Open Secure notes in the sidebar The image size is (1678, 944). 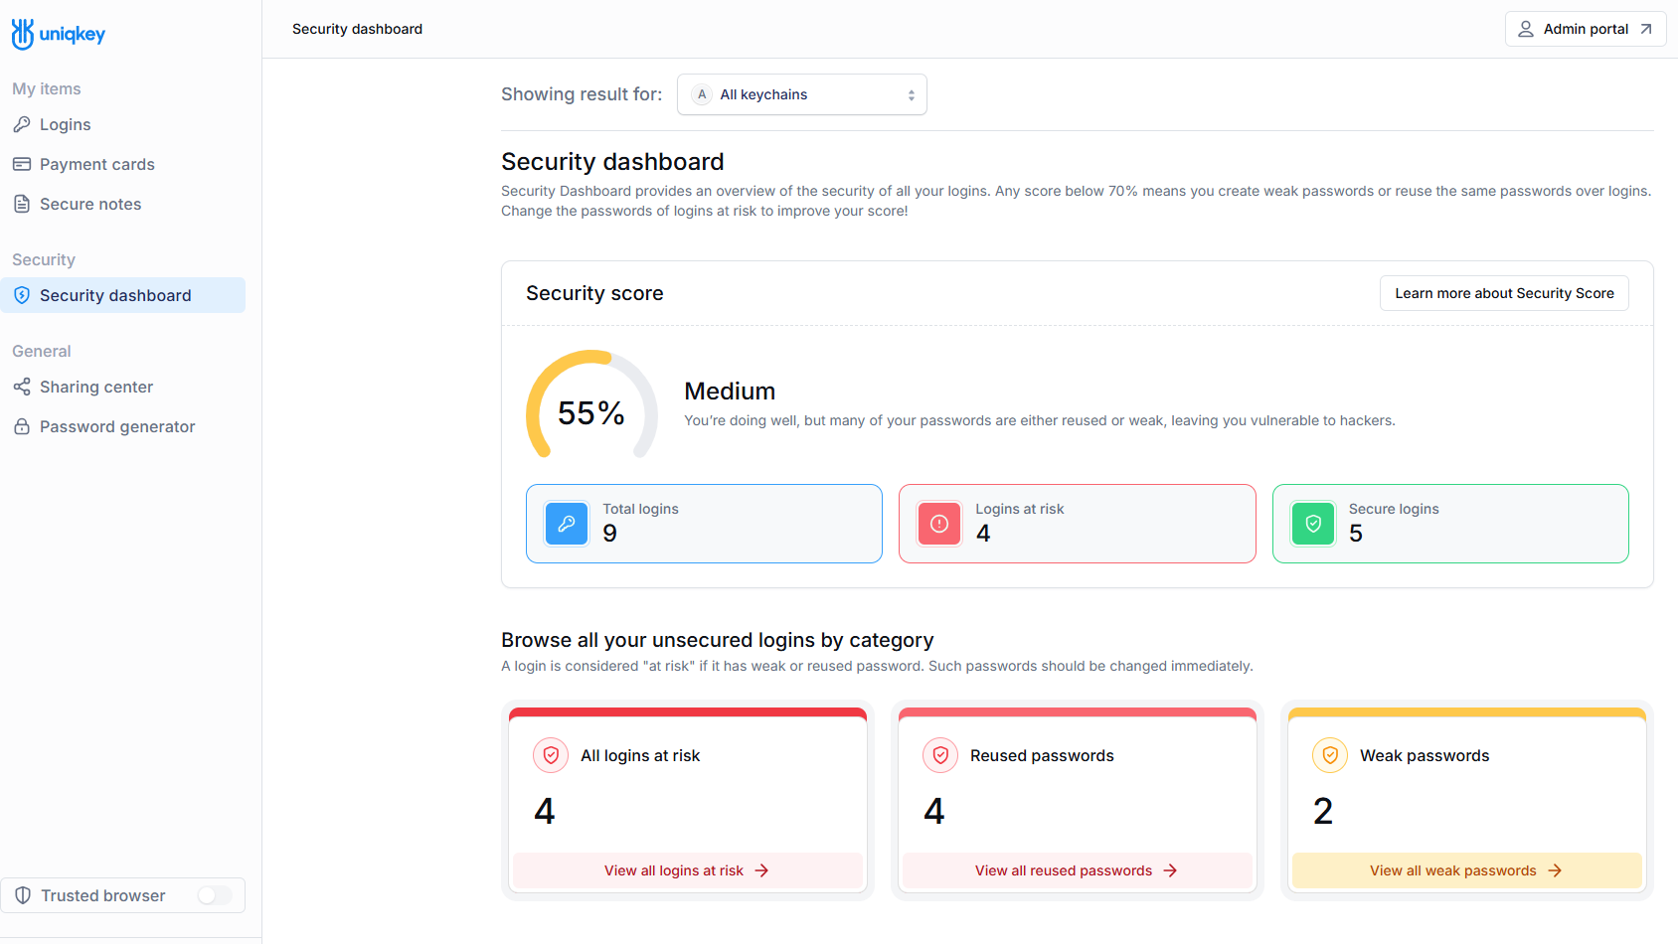[123, 204]
